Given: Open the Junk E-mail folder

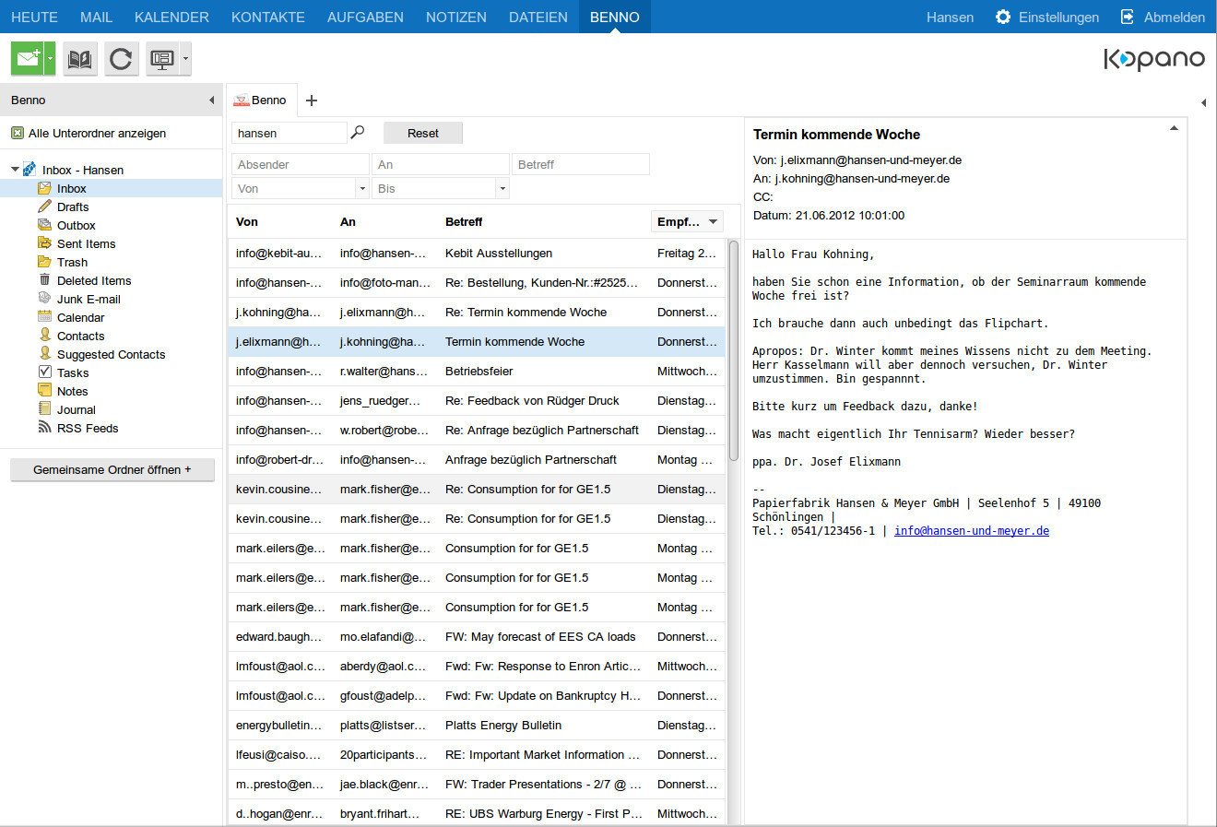Looking at the screenshot, I should pyautogui.click(x=88, y=299).
